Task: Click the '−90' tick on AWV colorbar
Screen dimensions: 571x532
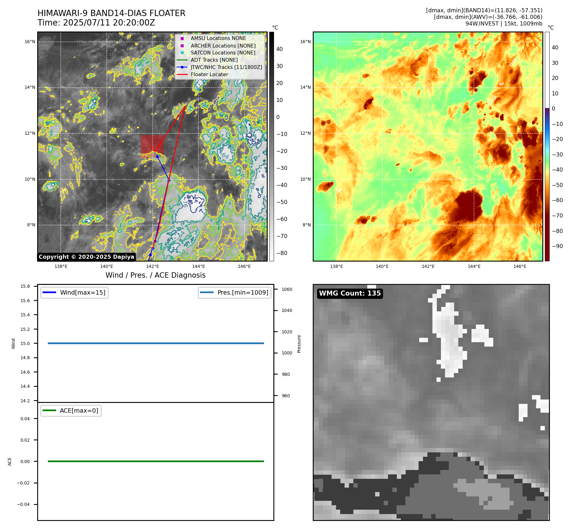Action: [557, 246]
